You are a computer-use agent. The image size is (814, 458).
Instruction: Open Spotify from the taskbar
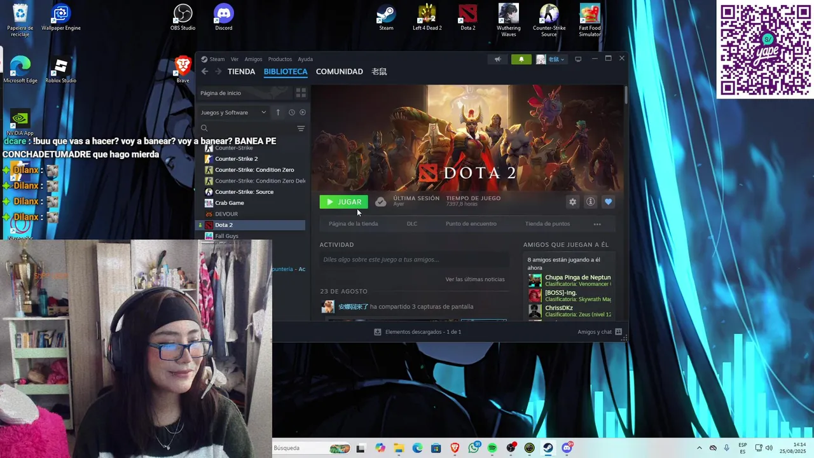click(x=492, y=448)
